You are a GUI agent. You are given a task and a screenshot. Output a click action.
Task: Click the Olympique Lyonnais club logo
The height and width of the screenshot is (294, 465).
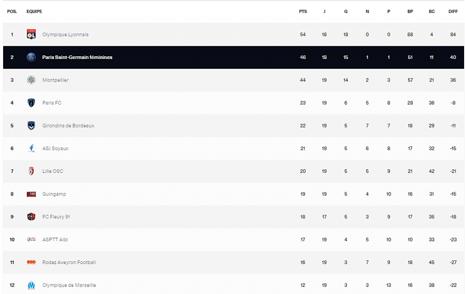[31, 34]
